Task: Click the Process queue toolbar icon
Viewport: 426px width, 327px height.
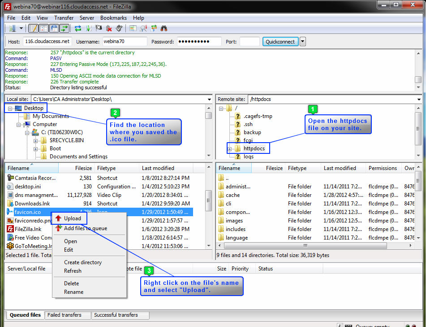Action: point(88,28)
